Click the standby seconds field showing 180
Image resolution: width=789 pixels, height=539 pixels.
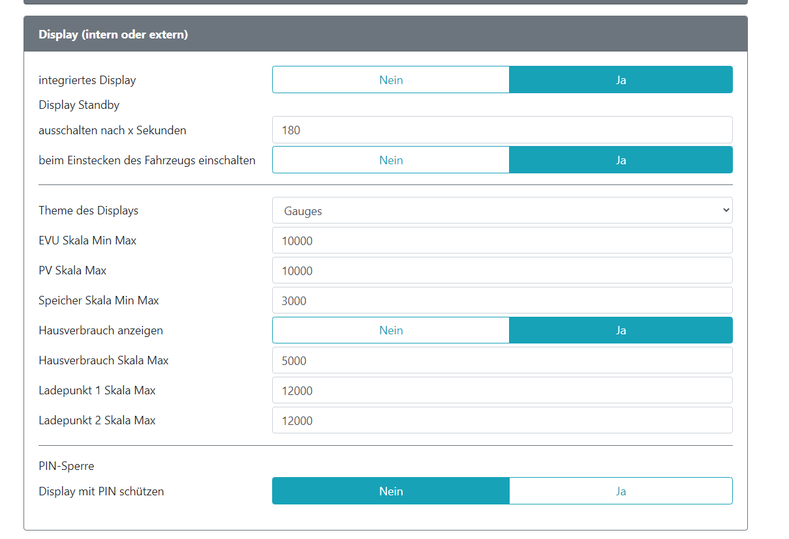click(502, 130)
